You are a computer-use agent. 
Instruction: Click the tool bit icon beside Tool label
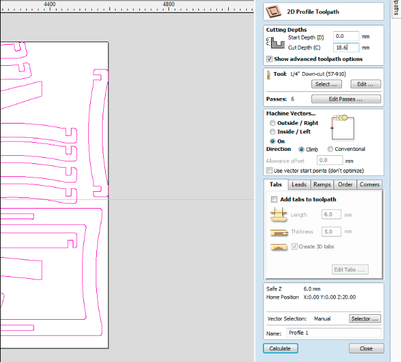[x=269, y=75]
